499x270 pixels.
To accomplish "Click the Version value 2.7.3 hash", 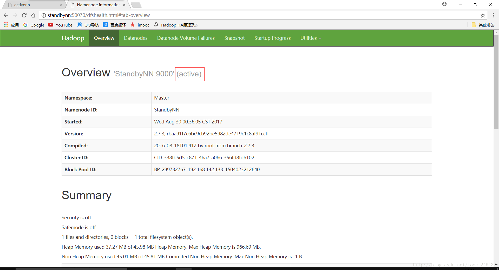I will 211,134.
